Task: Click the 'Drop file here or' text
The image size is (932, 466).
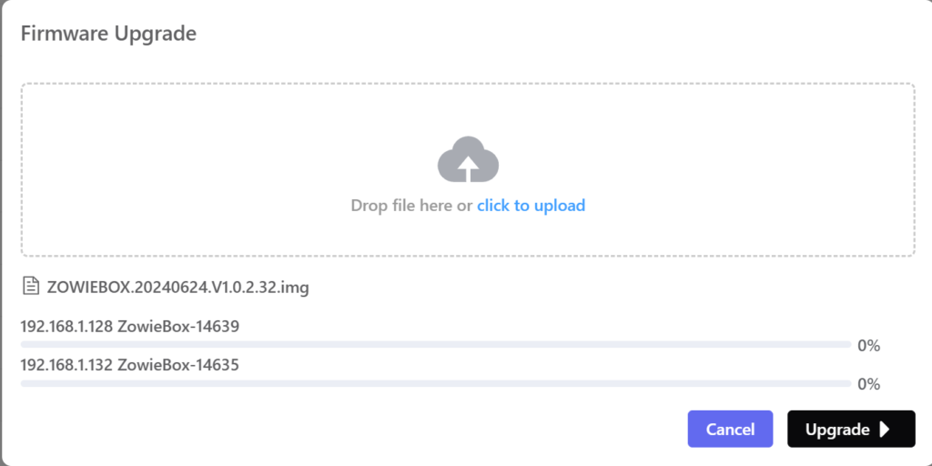Action: 411,206
